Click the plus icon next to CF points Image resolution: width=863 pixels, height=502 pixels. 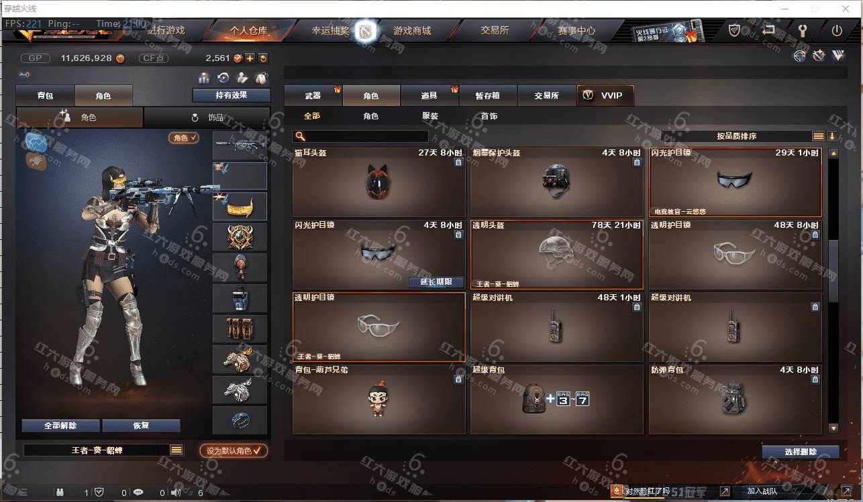click(x=250, y=58)
